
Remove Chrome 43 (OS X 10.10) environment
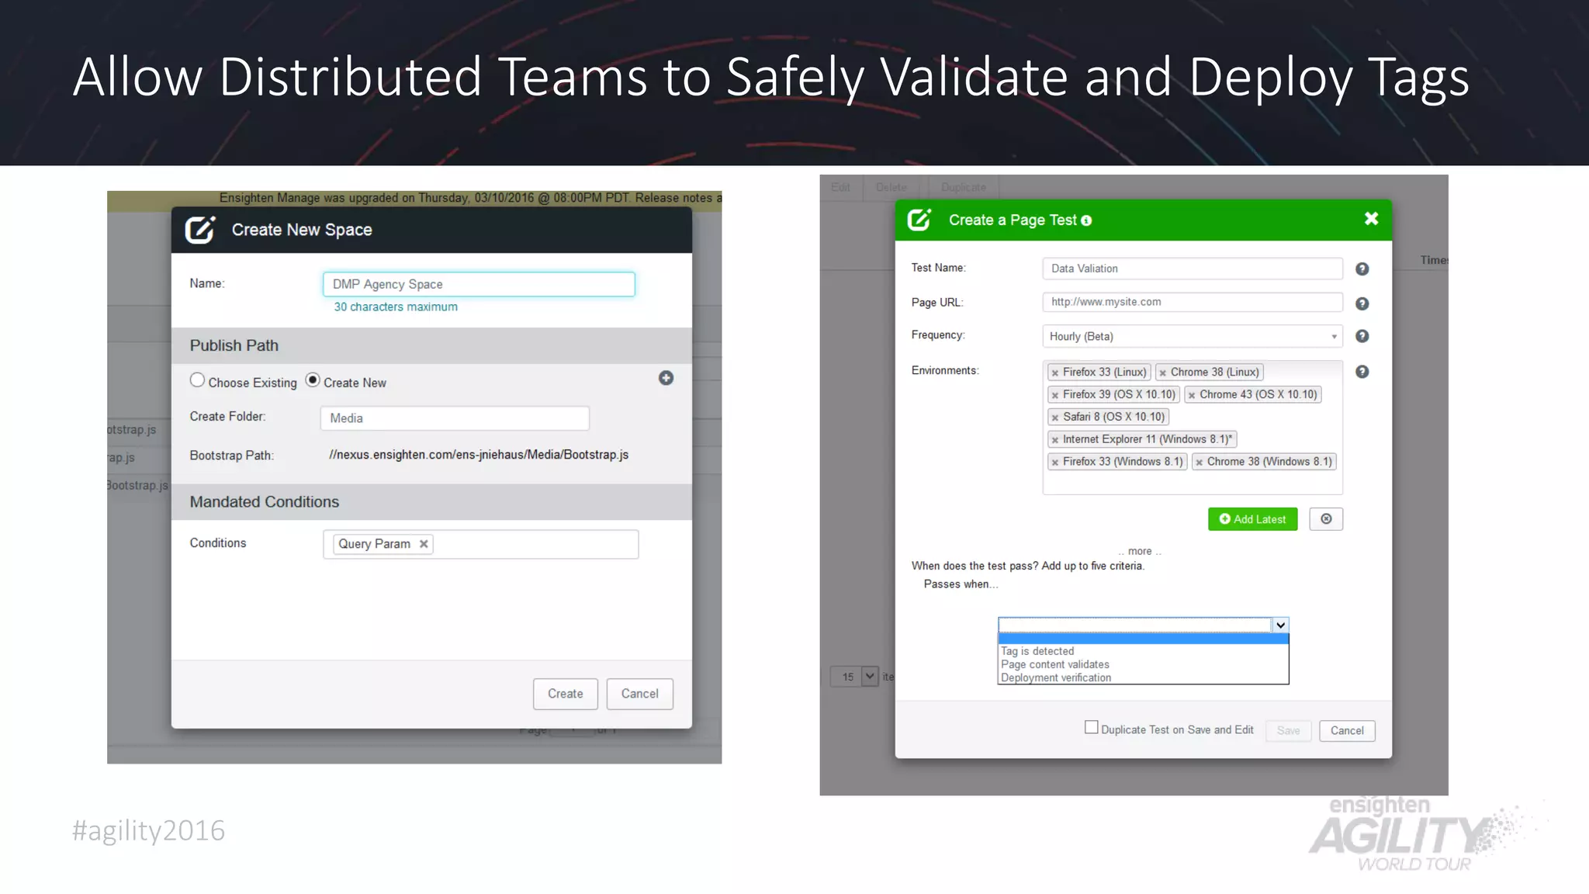pyautogui.click(x=1192, y=396)
